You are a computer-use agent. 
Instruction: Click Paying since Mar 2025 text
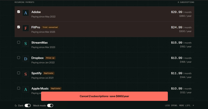[43, 32]
